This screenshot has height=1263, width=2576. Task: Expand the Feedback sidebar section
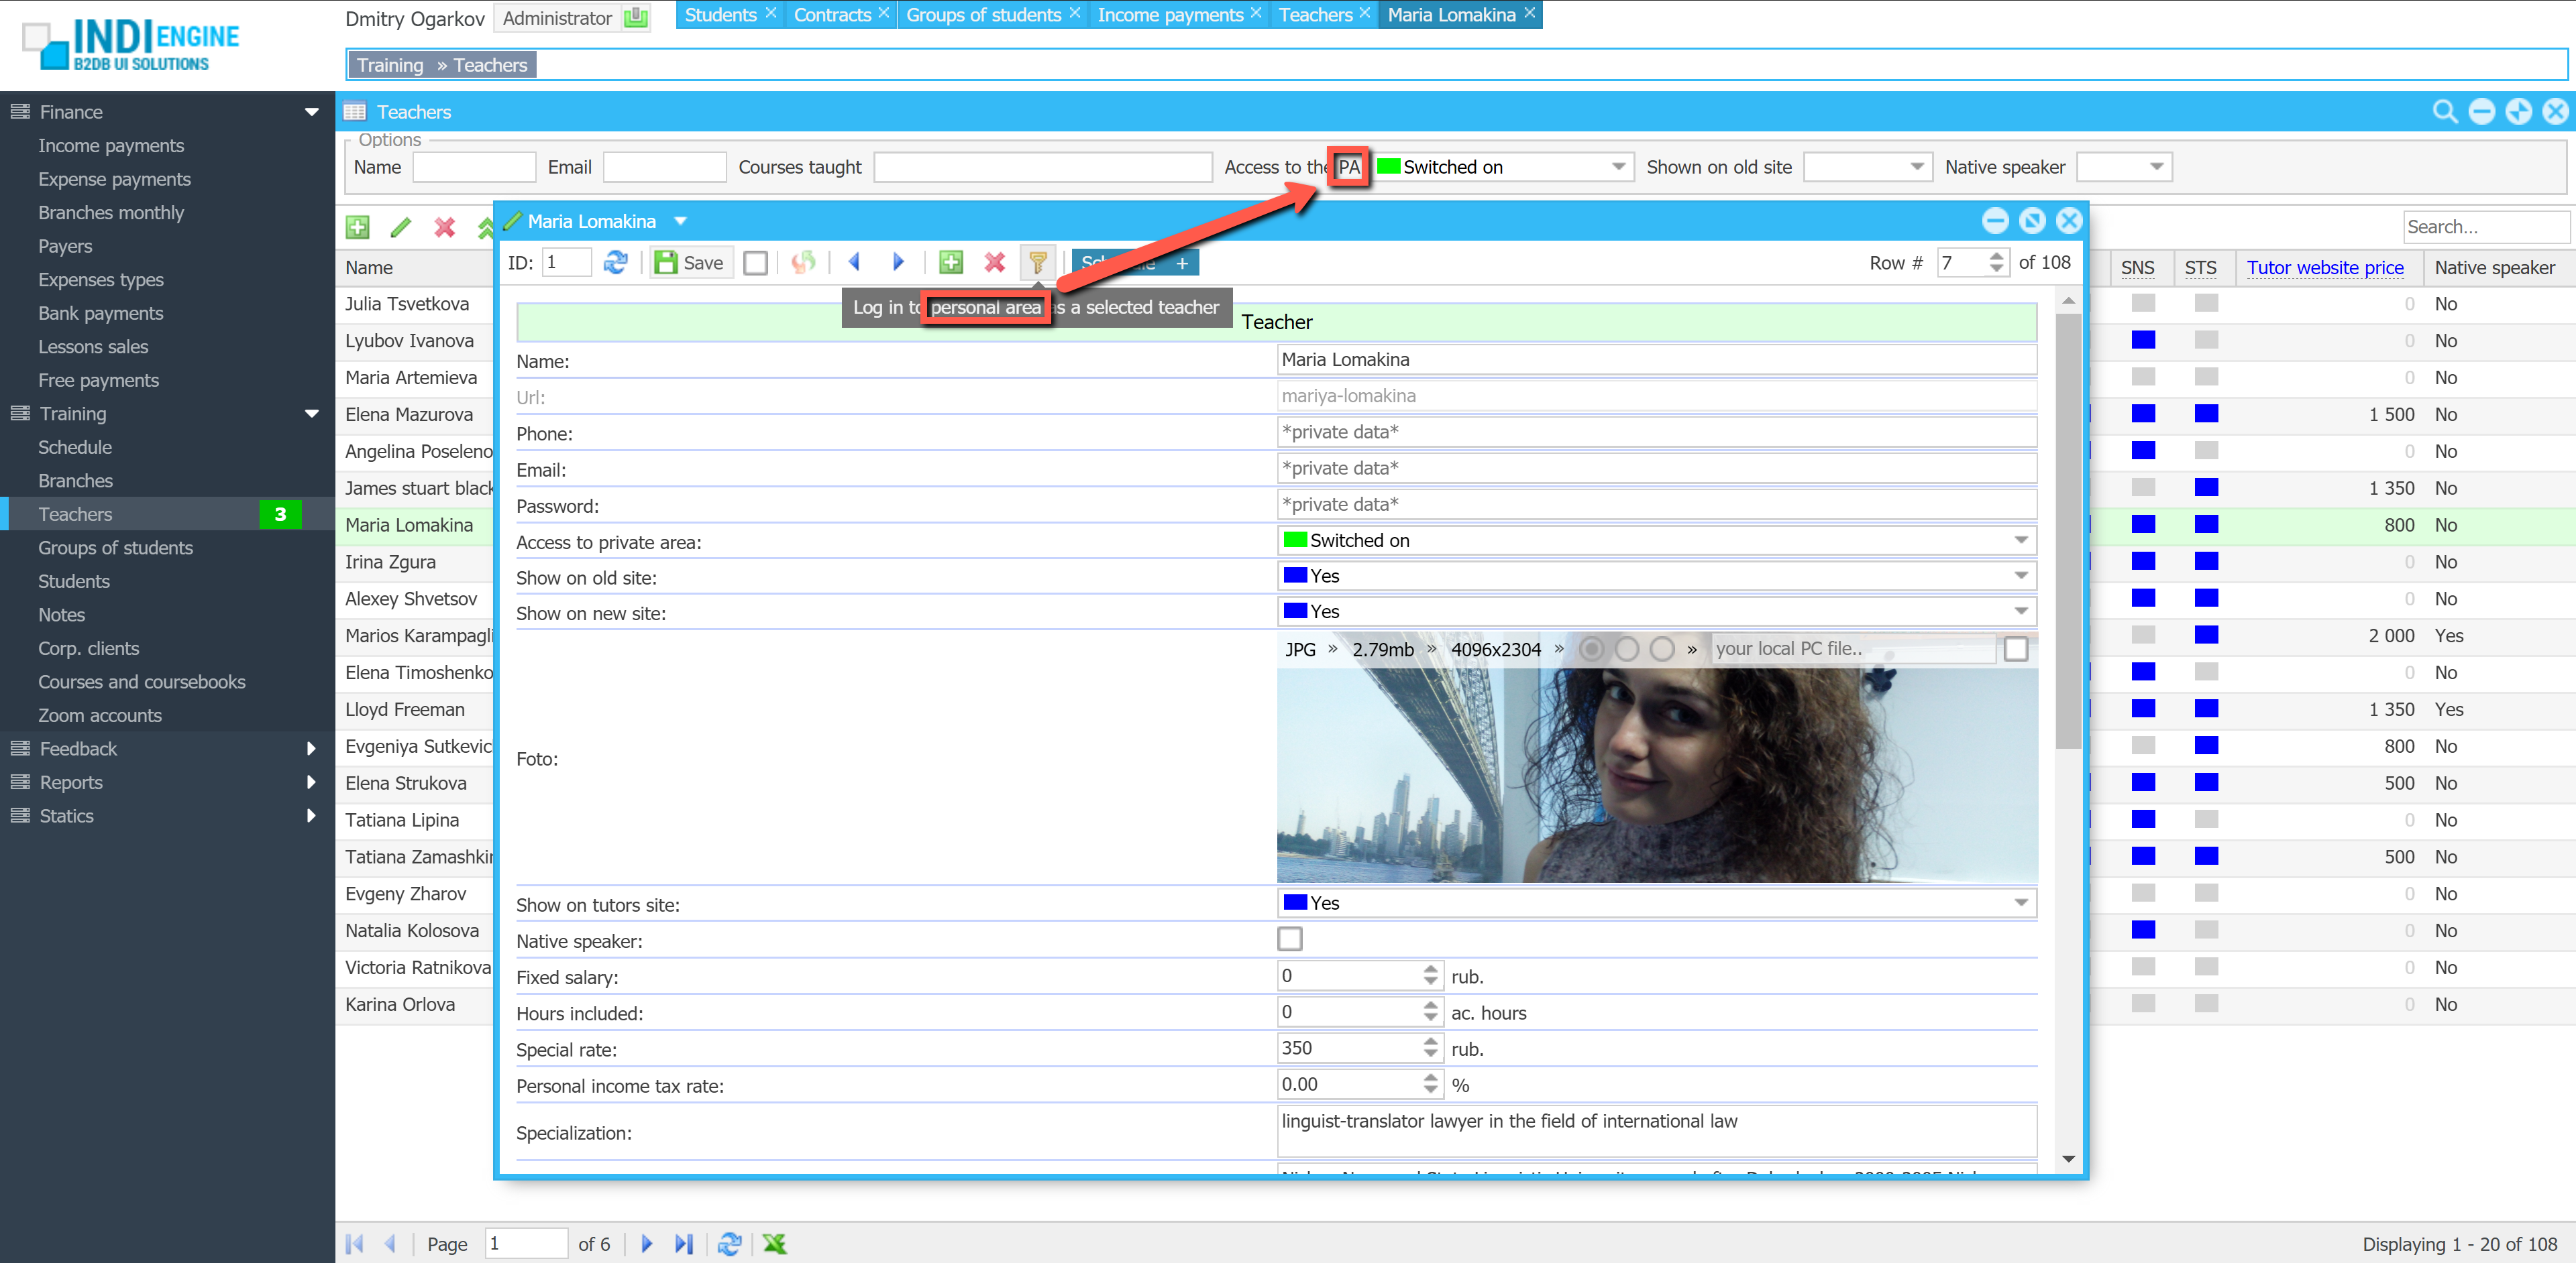tap(78, 748)
